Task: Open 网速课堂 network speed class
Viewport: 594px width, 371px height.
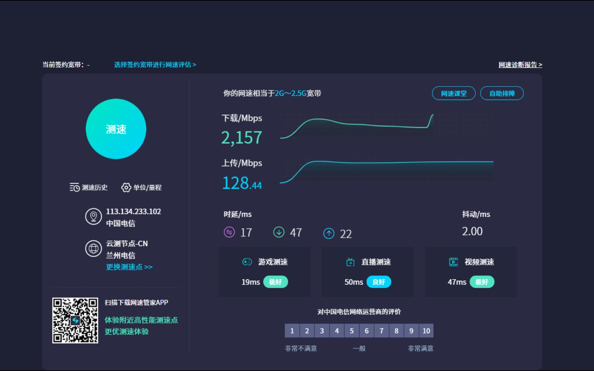Action: [454, 93]
